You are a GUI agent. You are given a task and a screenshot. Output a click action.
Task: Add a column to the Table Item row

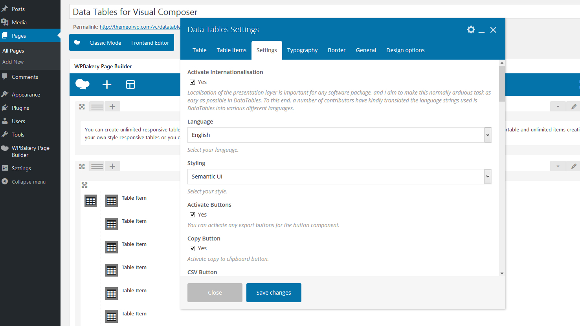coord(112,166)
